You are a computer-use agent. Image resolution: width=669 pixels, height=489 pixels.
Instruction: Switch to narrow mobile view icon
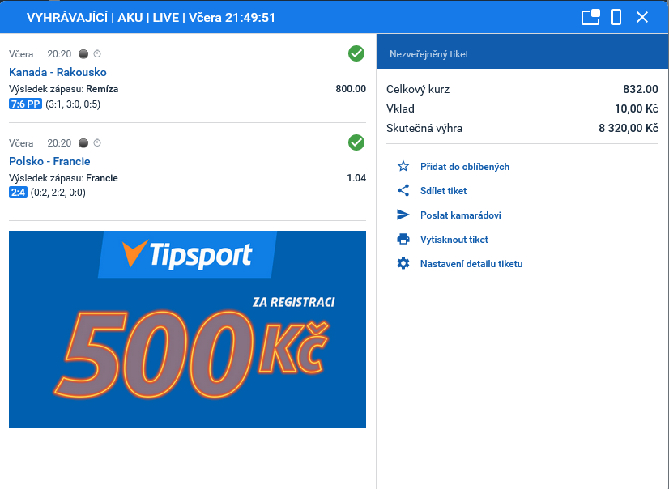click(x=616, y=17)
